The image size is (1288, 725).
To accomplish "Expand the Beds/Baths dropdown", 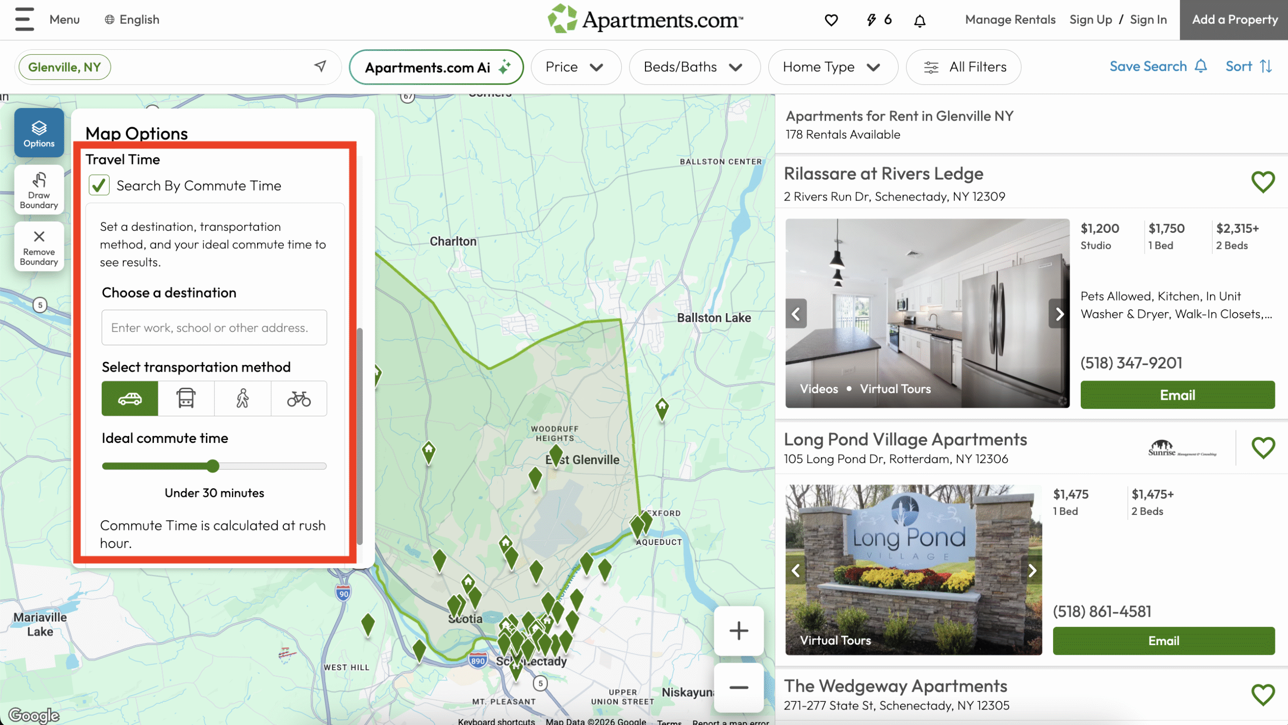I will coord(694,67).
